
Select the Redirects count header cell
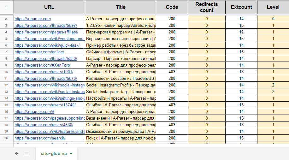(207, 7)
